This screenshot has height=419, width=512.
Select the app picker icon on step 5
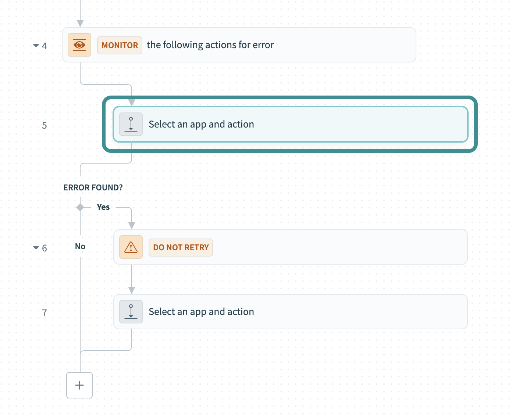[131, 124]
